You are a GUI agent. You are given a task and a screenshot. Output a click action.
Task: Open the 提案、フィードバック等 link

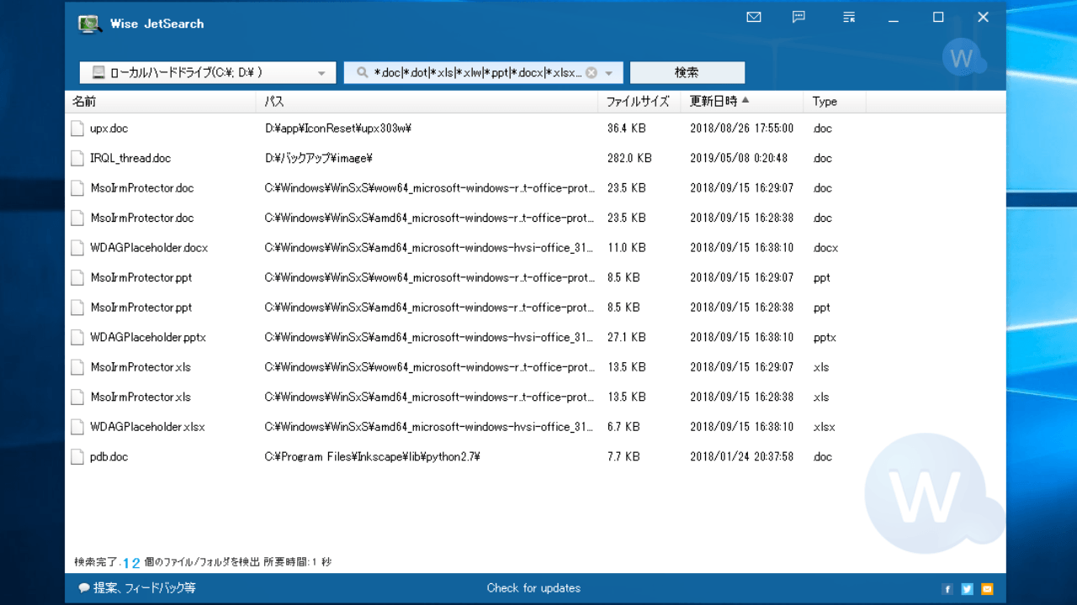point(137,588)
